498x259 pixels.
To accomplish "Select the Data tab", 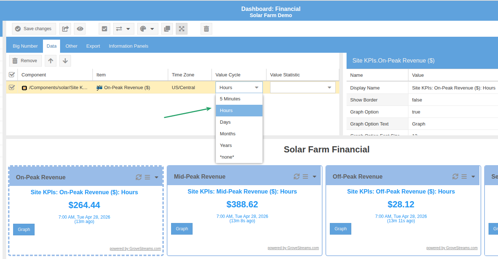I will (x=51, y=46).
